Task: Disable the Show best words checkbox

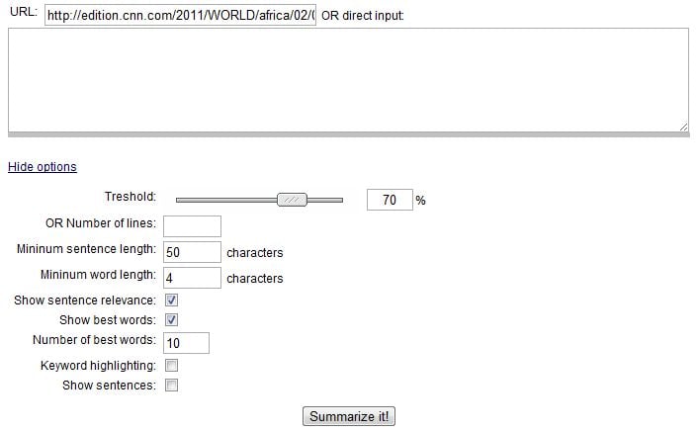Action: pyautogui.click(x=171, y=319)
